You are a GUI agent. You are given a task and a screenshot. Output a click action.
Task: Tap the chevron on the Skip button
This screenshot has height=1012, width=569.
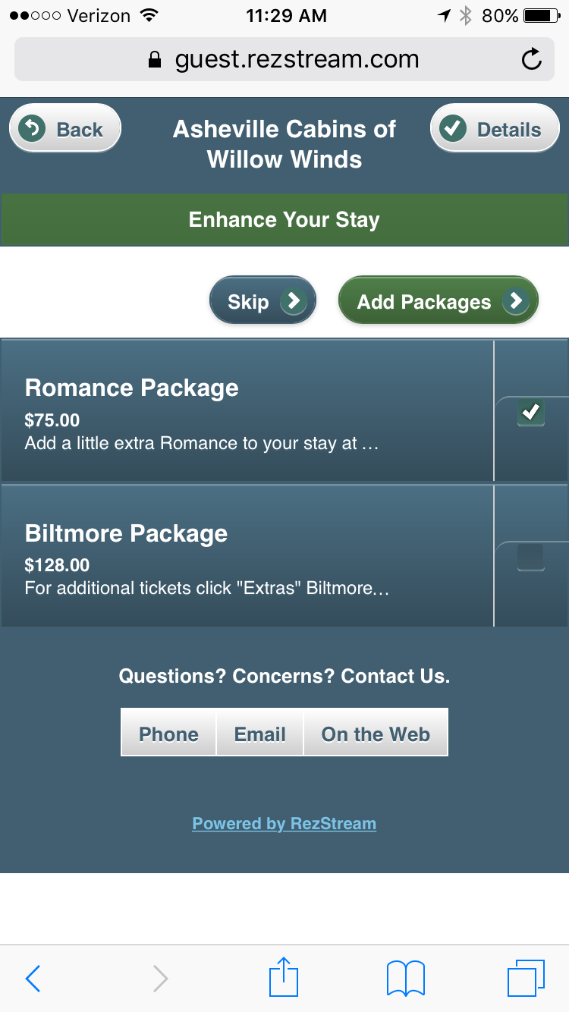[294, 300]
